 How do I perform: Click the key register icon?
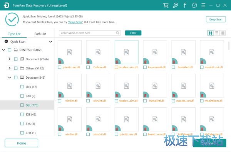175,5
